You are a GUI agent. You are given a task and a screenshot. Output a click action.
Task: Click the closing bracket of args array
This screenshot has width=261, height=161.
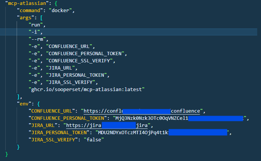click(18, 97)
